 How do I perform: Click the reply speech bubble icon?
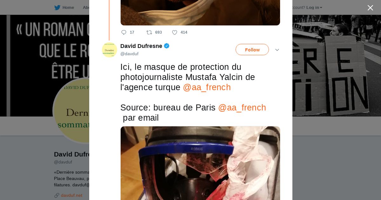[x=124, y=32]
